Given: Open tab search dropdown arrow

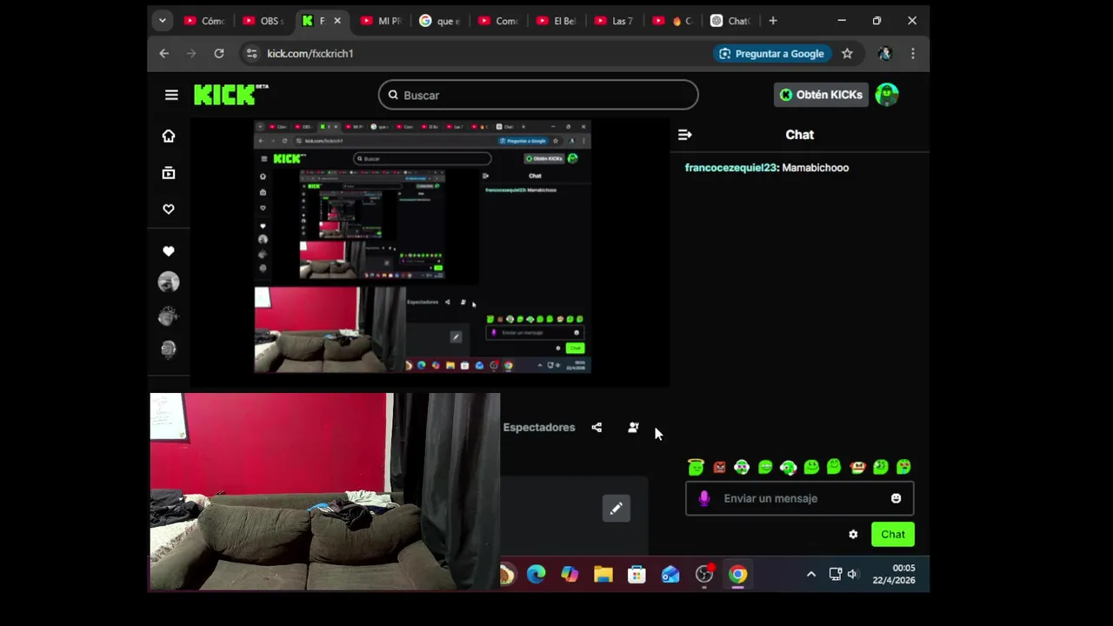Looking at the screenshot, I should [x=162, y=20].
